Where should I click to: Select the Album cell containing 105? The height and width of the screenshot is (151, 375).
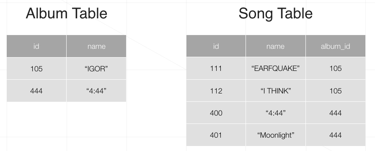click(x=36, y=68)
